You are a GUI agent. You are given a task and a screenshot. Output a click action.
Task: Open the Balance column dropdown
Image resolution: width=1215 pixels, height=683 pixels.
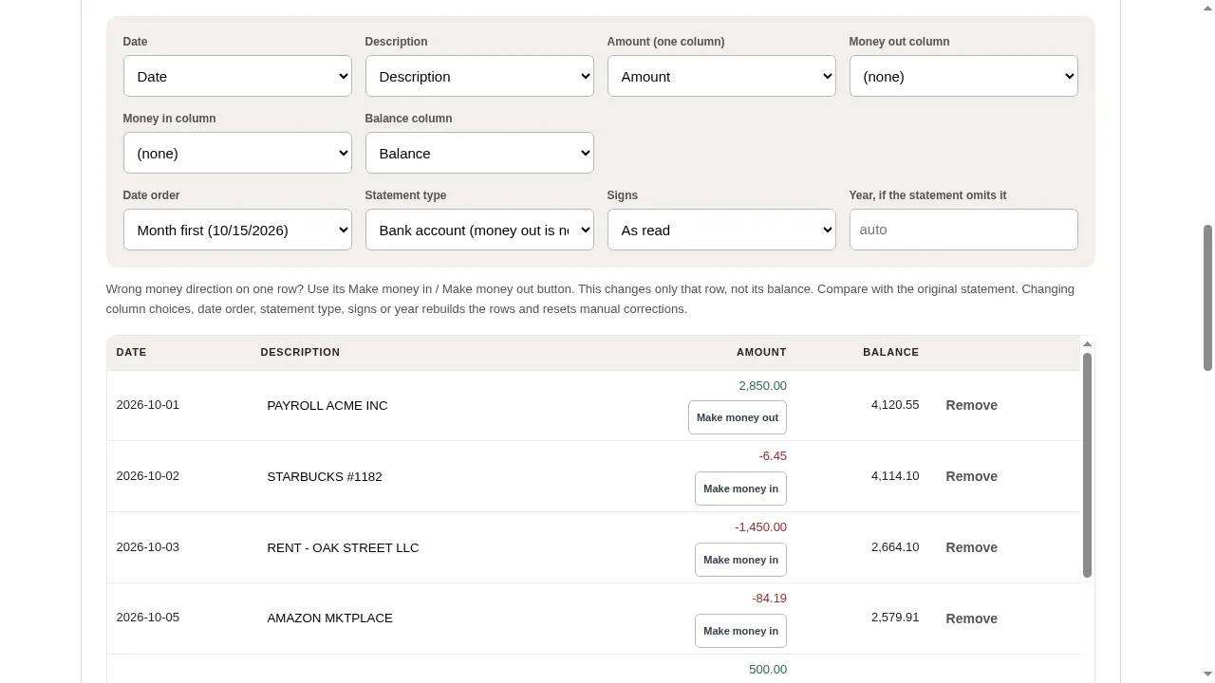[479, 153]
